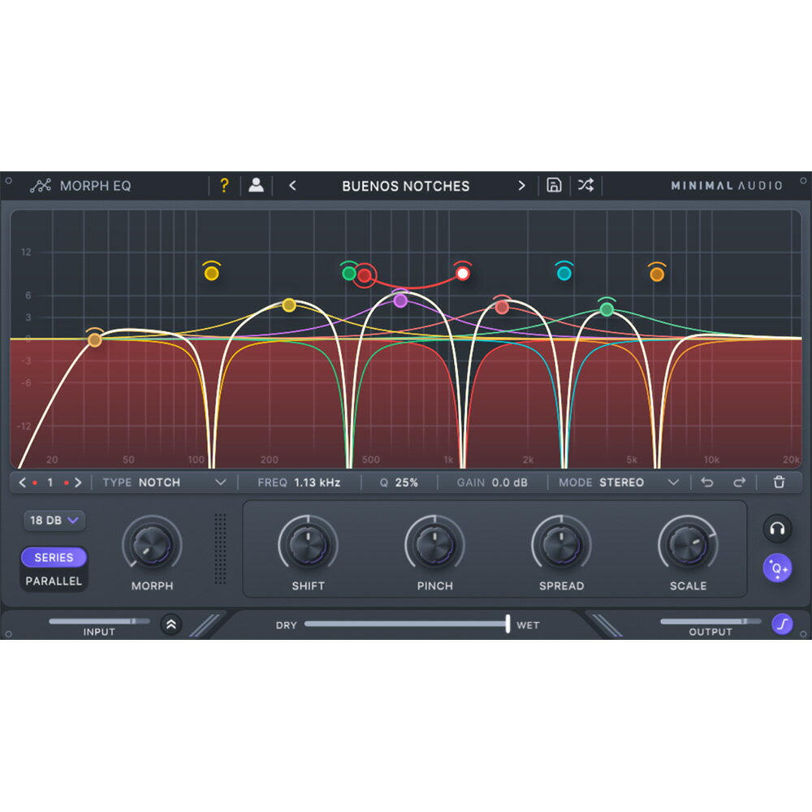Go to next preset arrow
The width and height of the screenshot is (812, 812).
coord(521,185)
